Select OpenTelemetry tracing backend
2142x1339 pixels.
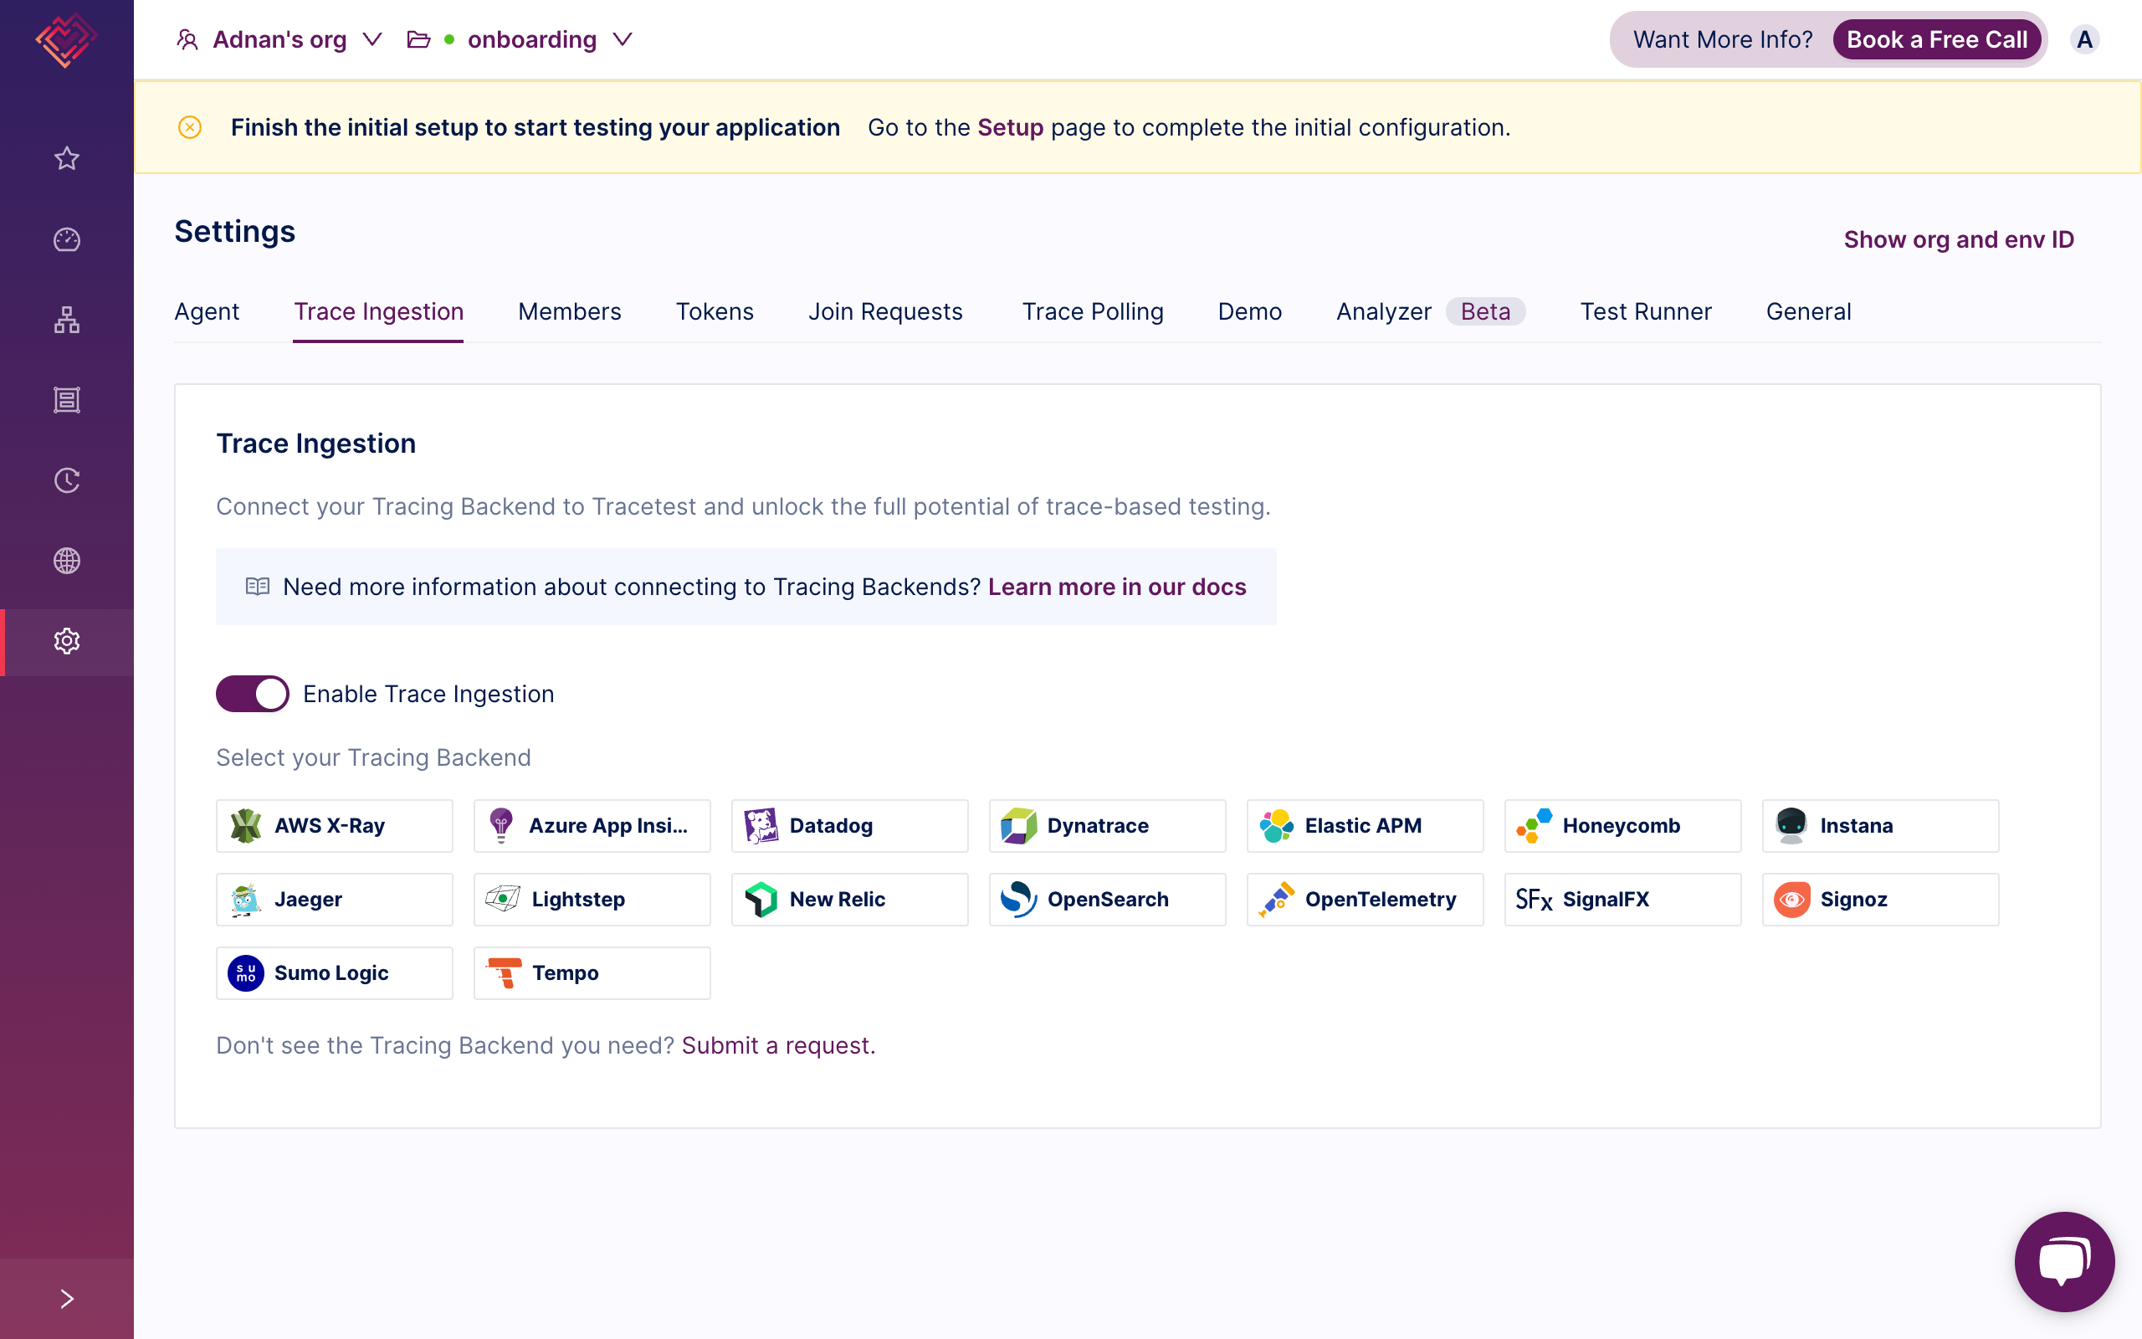(1365, 899)
